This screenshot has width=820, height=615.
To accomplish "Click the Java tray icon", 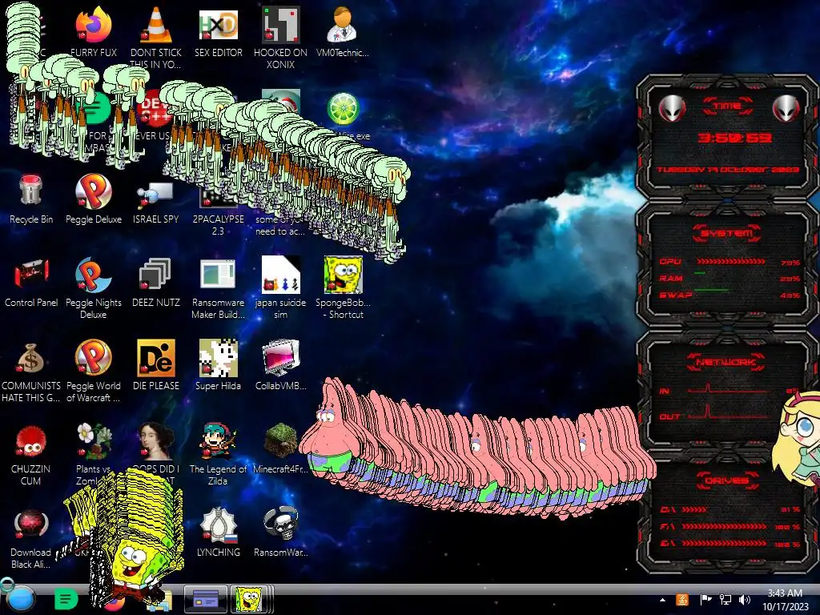I will [x=682, y=600].
